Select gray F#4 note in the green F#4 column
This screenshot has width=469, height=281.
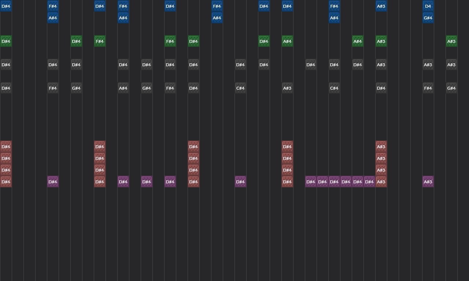[170, 88]
